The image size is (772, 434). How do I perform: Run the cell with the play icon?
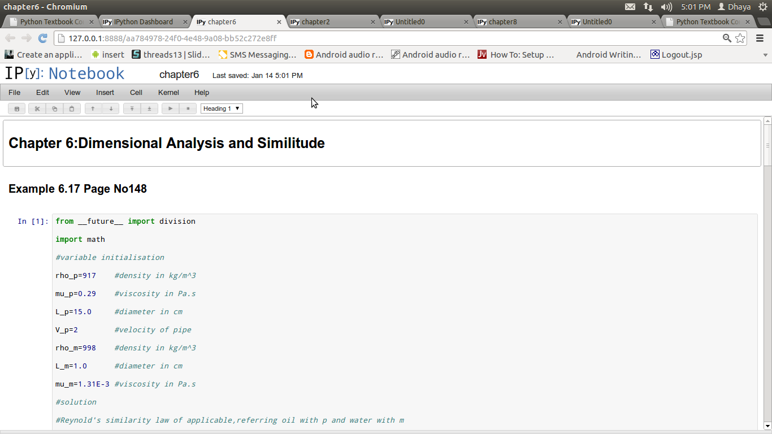pyautogui.click(x=170, y=108)
